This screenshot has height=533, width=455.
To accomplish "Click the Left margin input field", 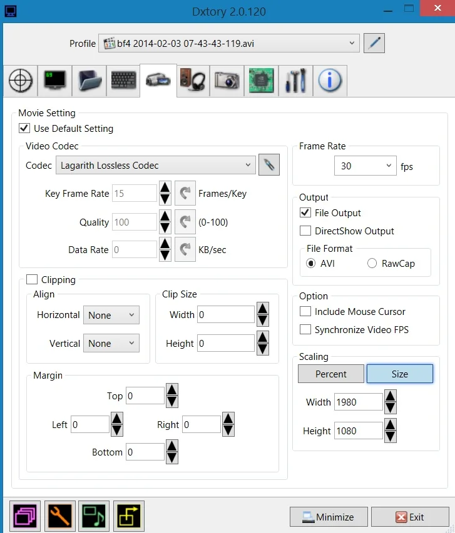I will (90, 424).
